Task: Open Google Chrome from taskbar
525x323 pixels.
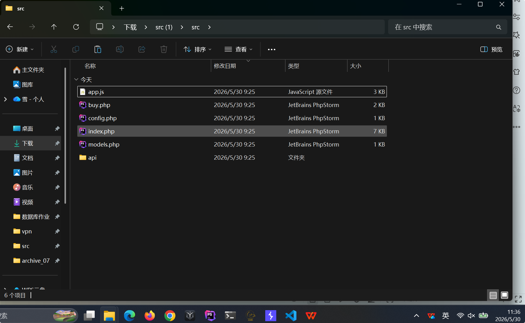Action: coord(170,315)
